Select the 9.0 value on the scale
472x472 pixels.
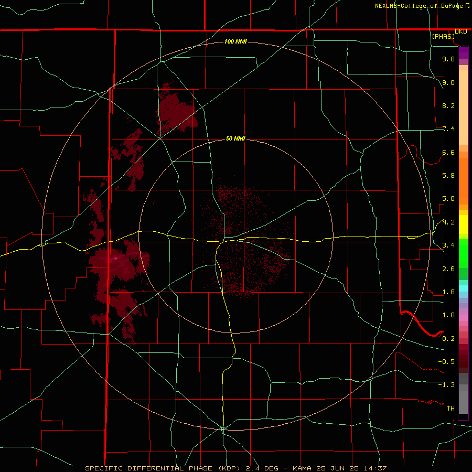pos(448,82)
